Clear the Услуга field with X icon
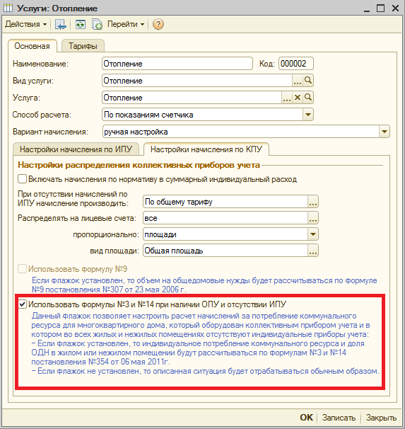Viewport: 405px width, 429px height. click(x=298, y=98)
